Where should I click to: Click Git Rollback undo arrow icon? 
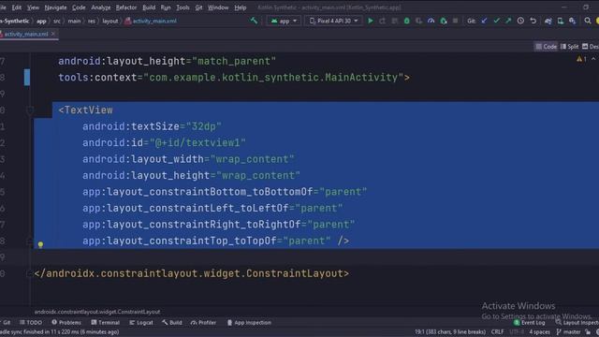(533, 21)
